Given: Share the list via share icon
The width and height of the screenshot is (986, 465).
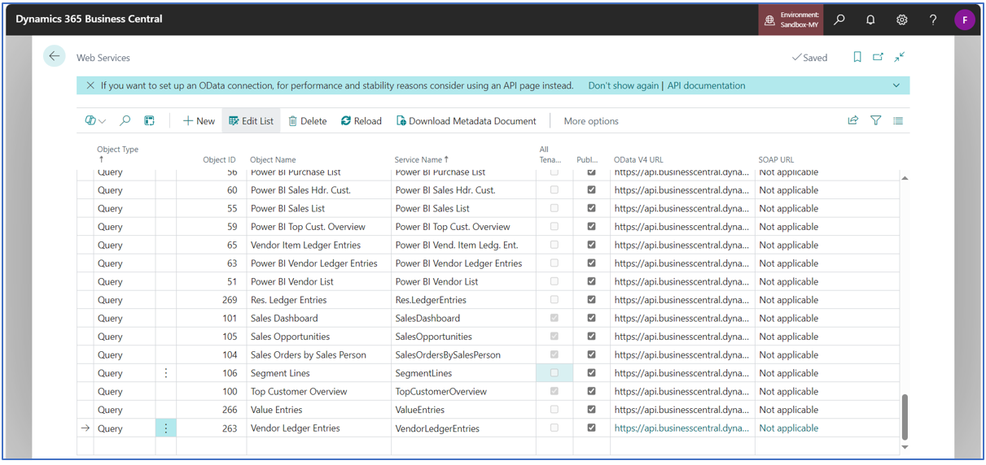Looking at the screenshot, I should pos(852,120).
